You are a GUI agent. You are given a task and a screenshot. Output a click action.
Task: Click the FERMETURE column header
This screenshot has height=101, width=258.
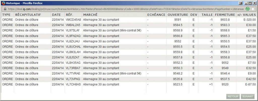pos(225,15)
